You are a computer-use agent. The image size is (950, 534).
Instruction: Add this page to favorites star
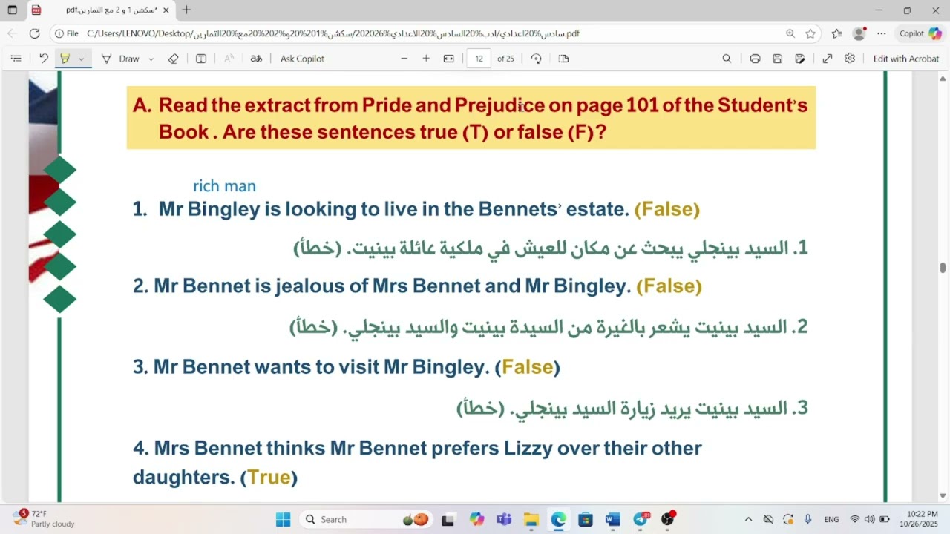tap(810, 33)
